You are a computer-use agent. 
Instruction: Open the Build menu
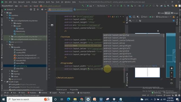(48, 2)
